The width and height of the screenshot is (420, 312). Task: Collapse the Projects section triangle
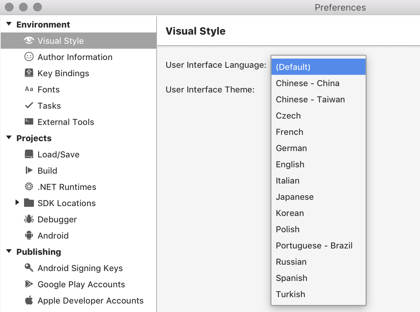click(x=9, y=138)
